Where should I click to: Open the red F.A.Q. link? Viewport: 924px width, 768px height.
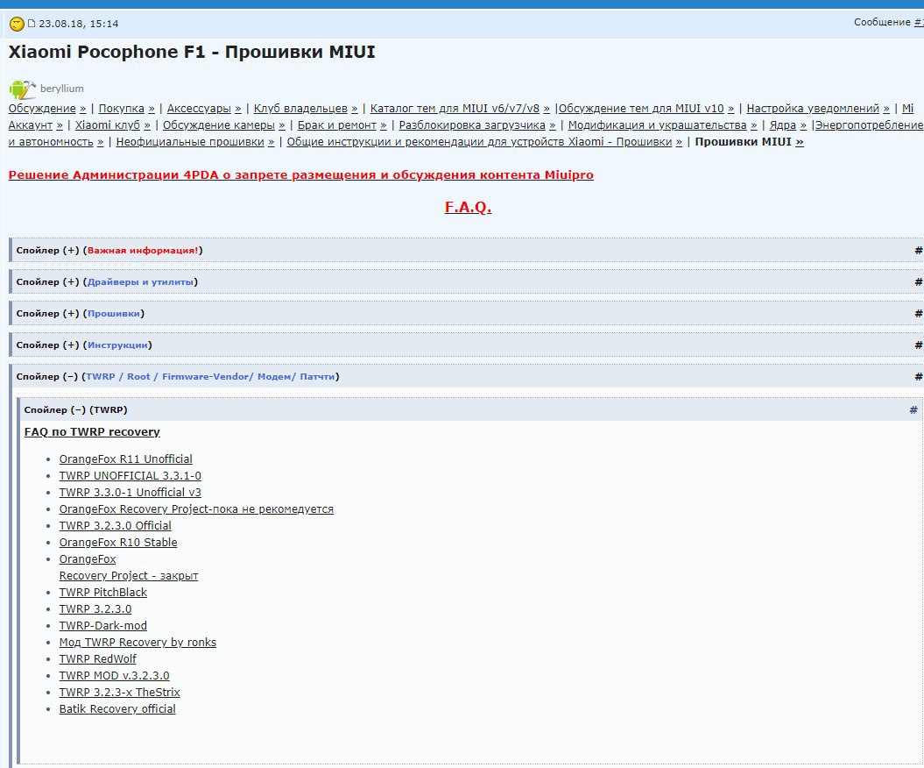pos(468,207)
